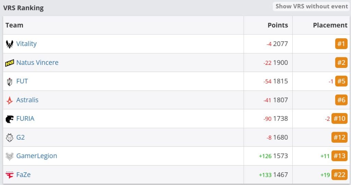The height and width of the screenshot is (185, 351).
Task: Open the Astralis team link
Action: (x=27, y=100)
